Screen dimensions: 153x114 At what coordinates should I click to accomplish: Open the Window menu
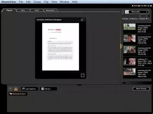(x=64, y=2)
